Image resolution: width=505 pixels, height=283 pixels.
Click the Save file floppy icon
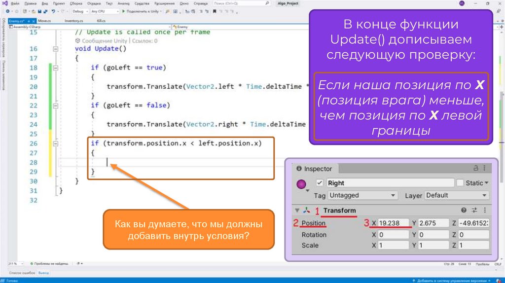39,11
